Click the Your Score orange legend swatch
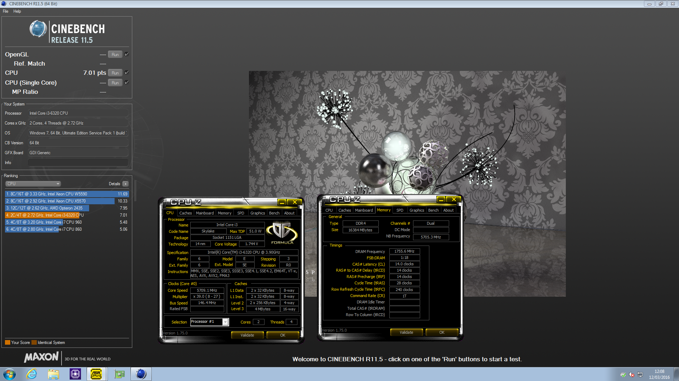 coord(7,343)
